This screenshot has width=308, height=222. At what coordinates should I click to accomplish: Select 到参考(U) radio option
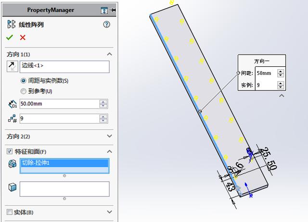tap(24, 91)
